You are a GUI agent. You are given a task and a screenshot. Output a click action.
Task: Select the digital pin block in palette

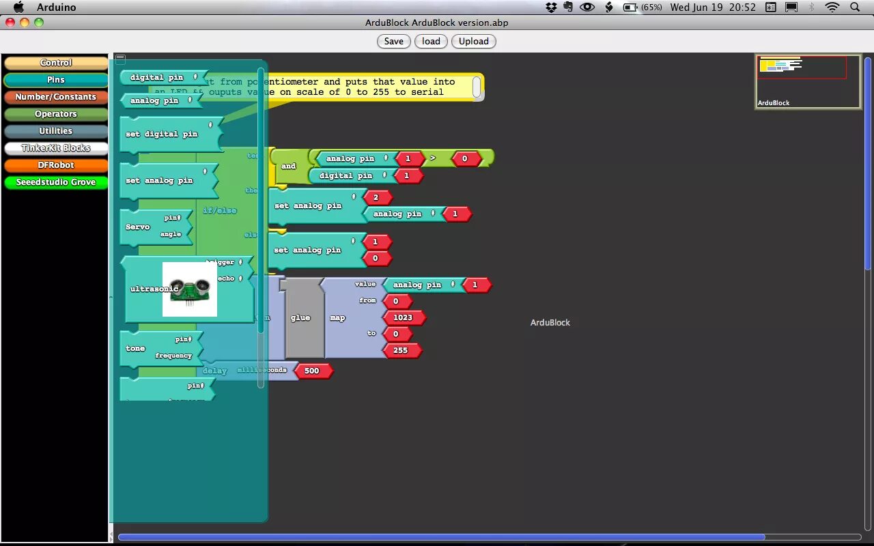click(163, 77)
